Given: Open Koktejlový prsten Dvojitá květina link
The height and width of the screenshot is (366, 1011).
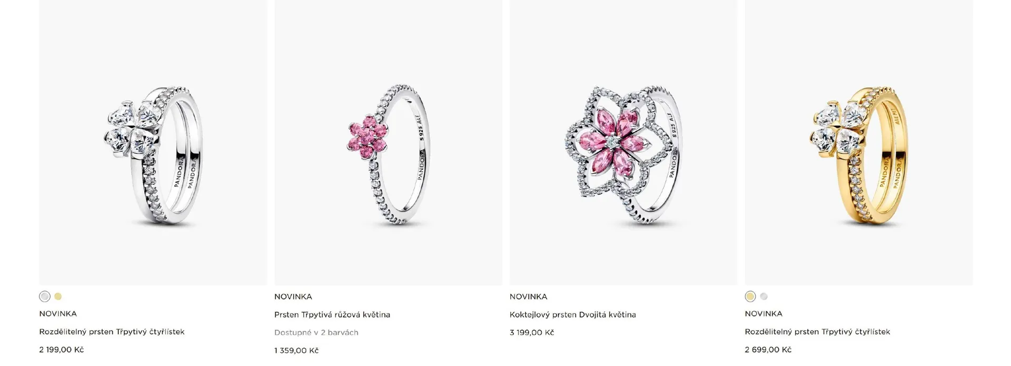Looking at the screenshot, I should (x=573, y=314).
